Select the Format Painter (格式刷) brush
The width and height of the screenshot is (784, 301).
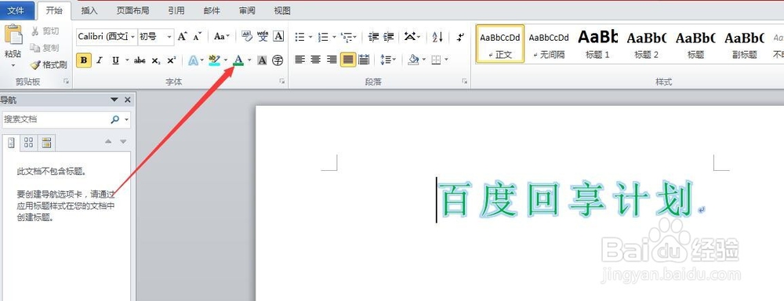(49, 65)
